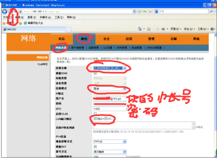Open the 业务类型 dropdown

click(110, 84)
